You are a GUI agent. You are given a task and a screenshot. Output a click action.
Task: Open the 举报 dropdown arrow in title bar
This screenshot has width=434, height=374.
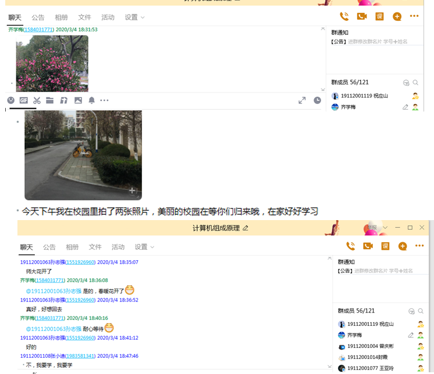point(385,228)
